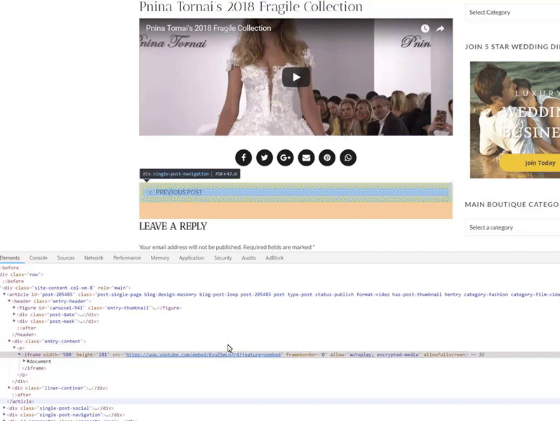Click the email address not published notice

point(227,247)
